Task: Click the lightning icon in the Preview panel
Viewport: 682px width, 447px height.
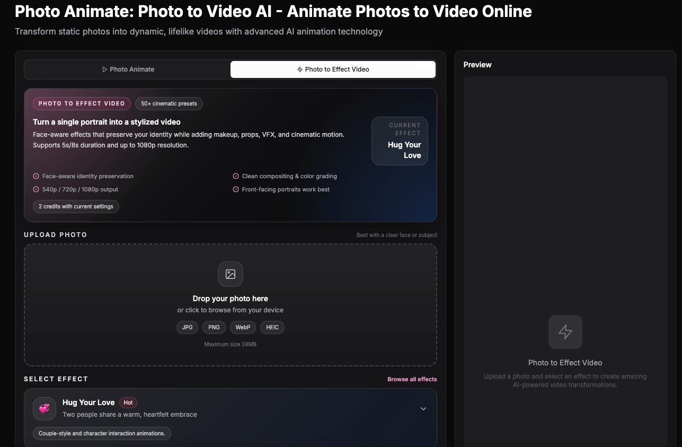Action: pyautogui.click(x=565, y=331)
